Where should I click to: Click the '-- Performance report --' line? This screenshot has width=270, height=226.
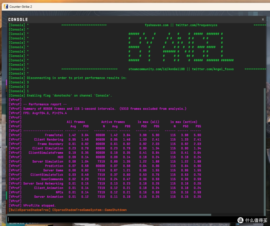pyautogui.click(x=45, y=104)
